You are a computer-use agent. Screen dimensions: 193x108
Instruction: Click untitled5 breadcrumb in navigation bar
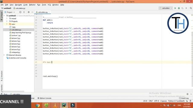6,8
